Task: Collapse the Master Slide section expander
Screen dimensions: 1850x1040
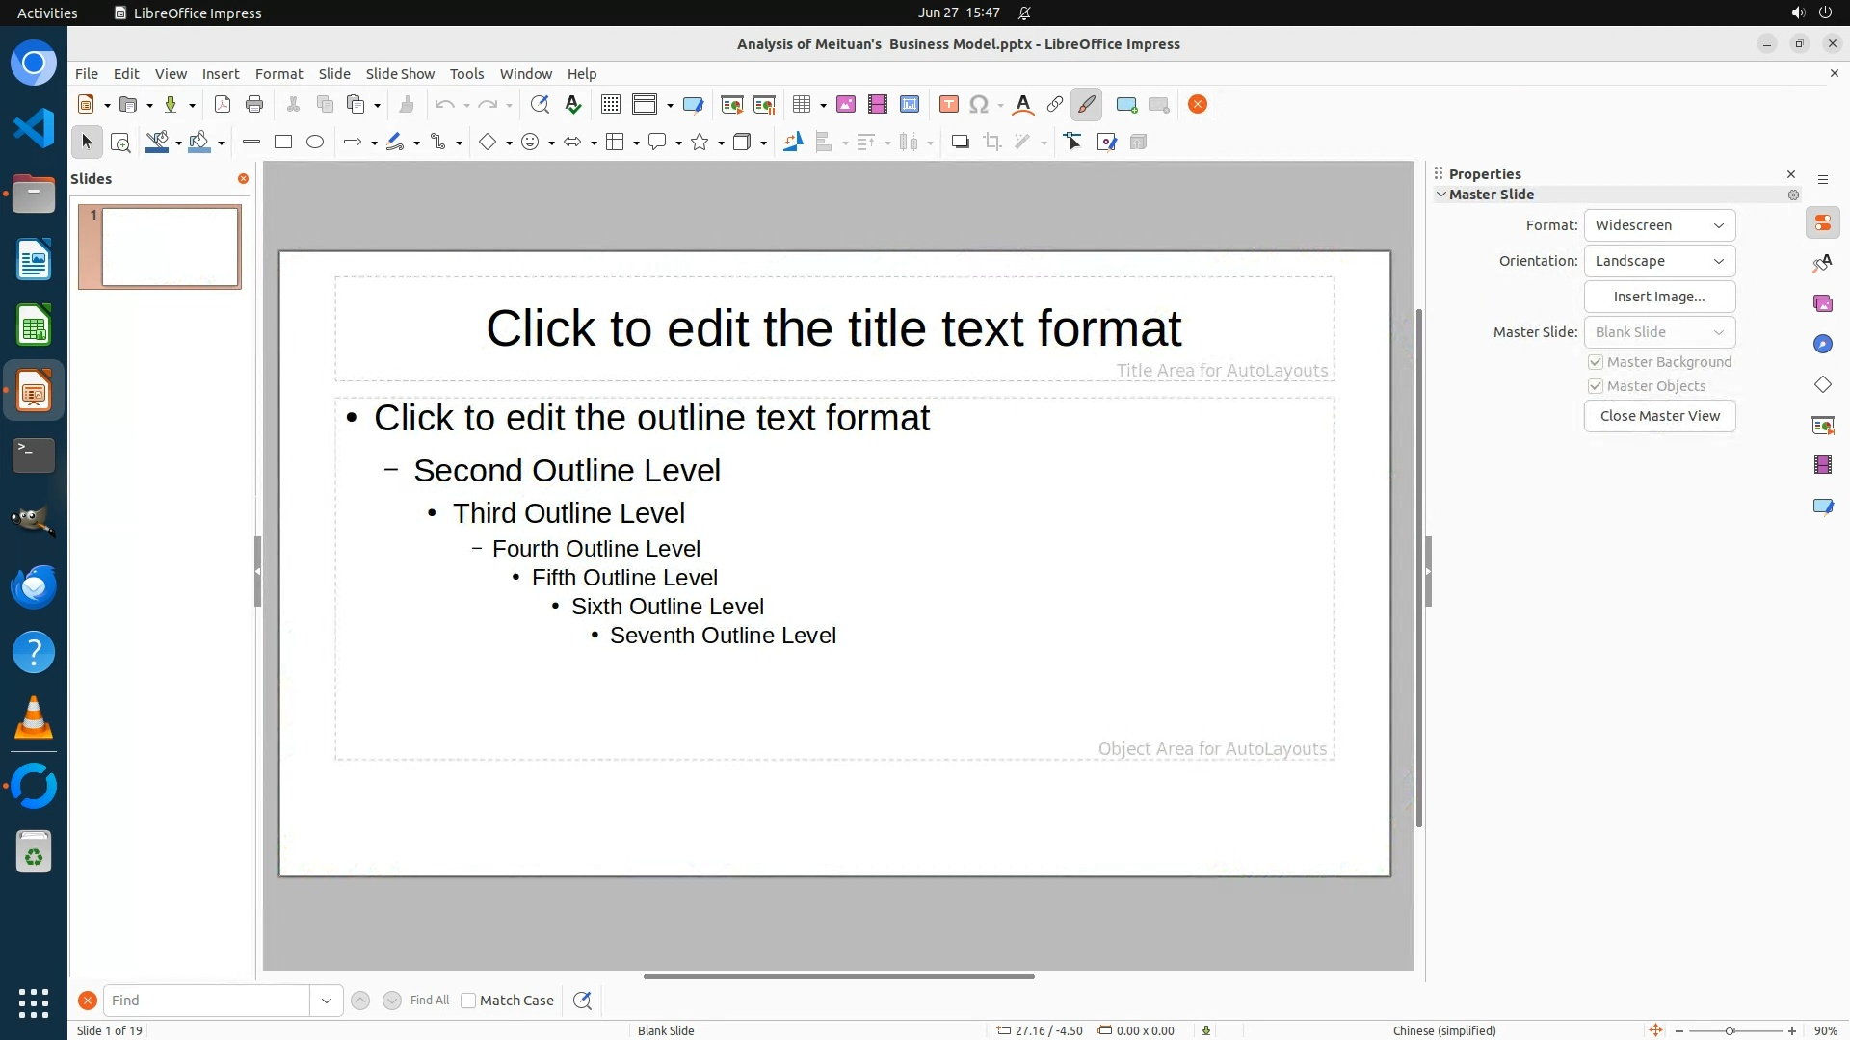Action: [x=1441, y=195]
